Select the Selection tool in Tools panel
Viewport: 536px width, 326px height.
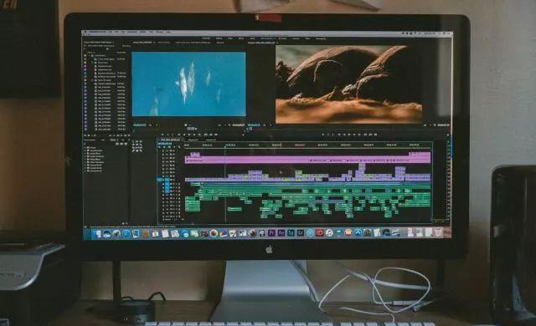(x=134, y=142)
